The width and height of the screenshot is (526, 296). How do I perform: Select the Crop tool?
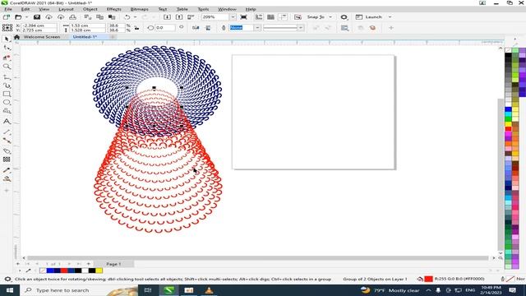tap(7, 58)
